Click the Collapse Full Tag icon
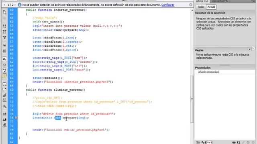 point(4,26)
